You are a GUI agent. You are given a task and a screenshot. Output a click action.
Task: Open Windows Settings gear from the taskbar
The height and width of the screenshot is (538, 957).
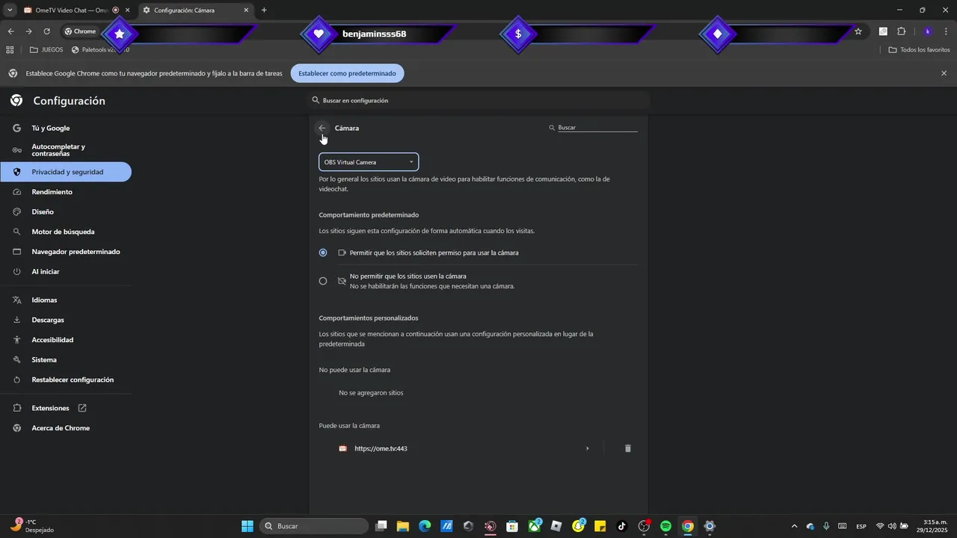click(710, 526)
